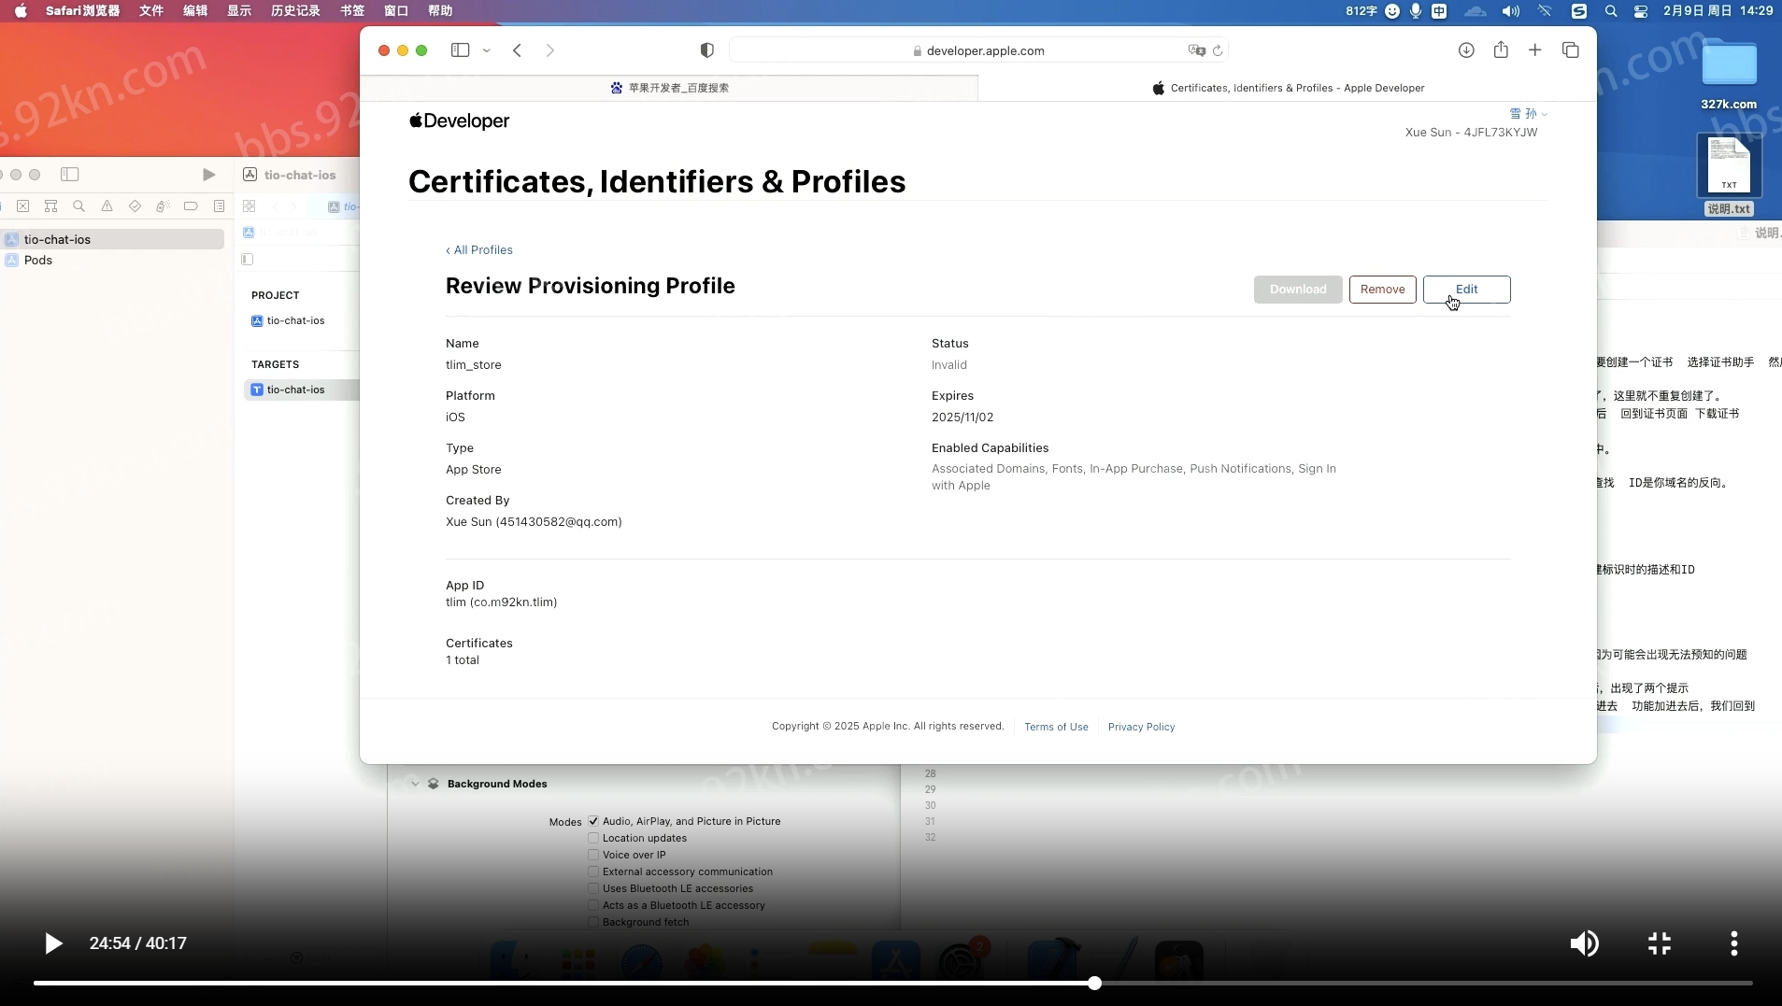Open a new tab with the plus icon

pyautogui.click(x=1535, y=50)
